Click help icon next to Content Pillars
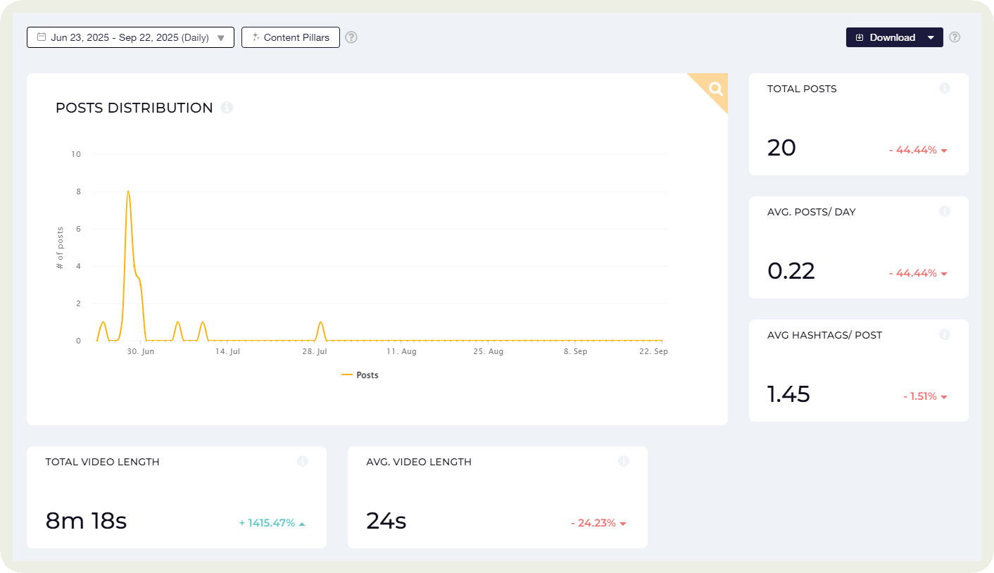 351,37
